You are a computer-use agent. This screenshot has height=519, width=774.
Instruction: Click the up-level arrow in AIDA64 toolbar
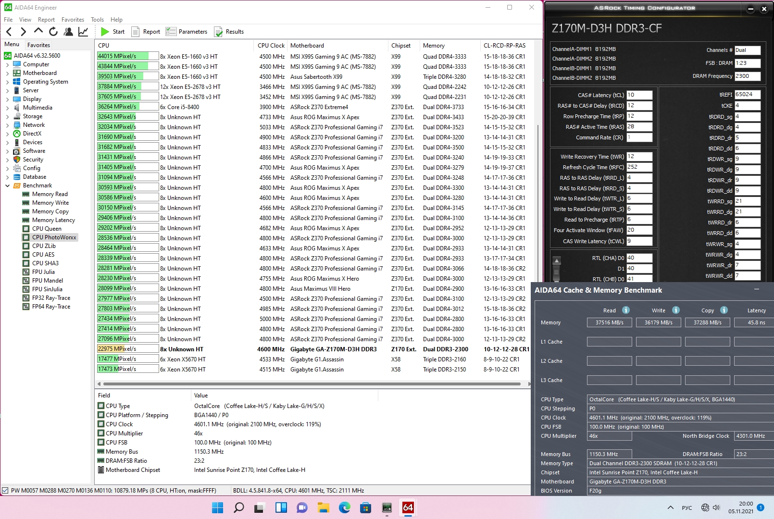[x=38, y=31]
